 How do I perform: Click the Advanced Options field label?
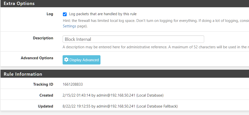(x=37, y=58)
